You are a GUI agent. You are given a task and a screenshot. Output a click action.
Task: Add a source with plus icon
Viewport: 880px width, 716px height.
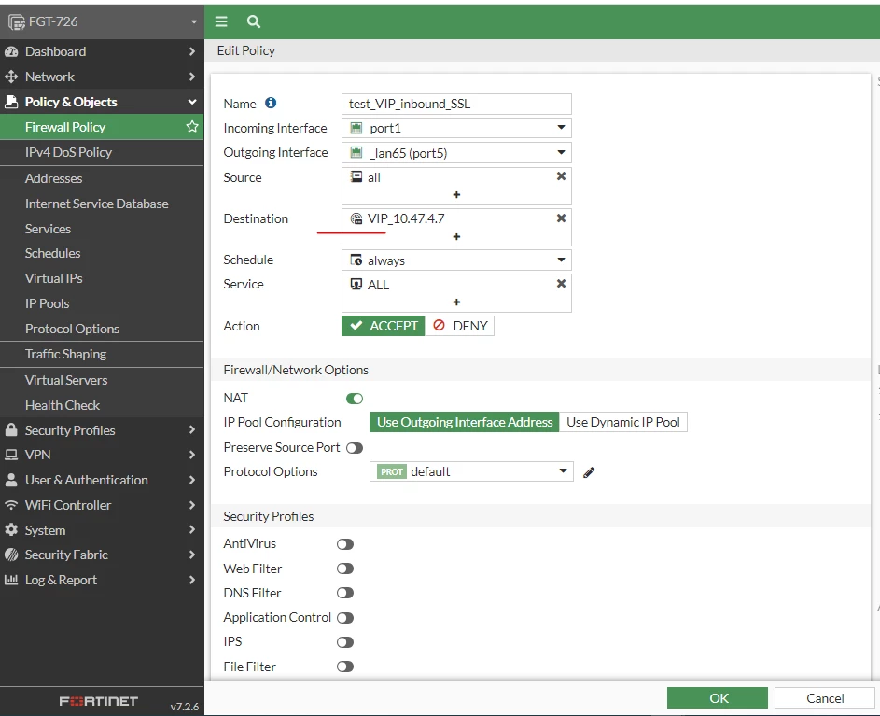[x=456, y=195]
